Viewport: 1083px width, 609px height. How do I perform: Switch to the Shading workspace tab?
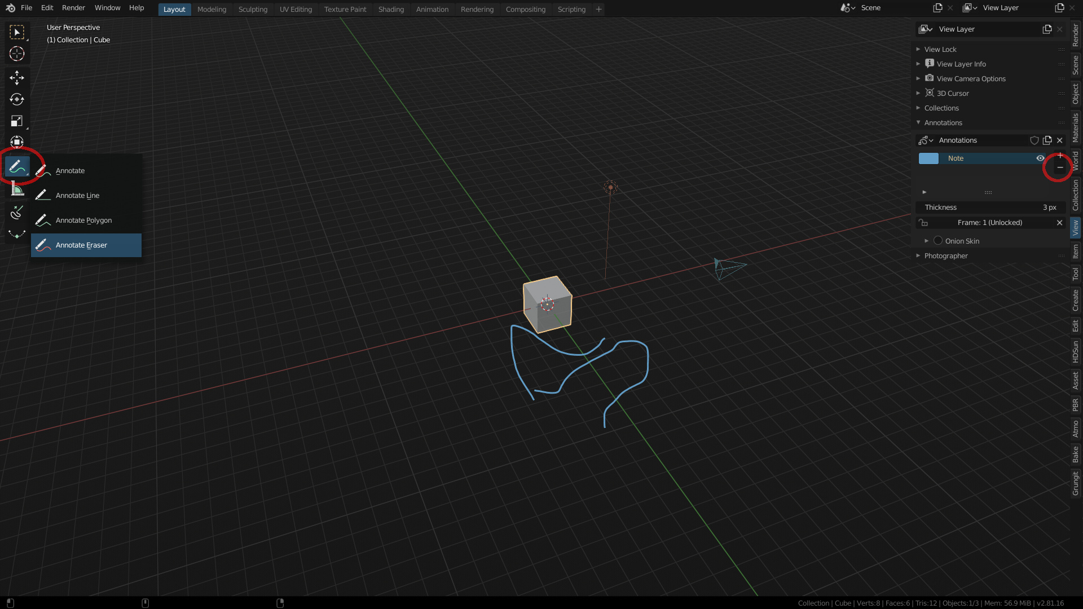pyautogui.click(x=391, y=9)
